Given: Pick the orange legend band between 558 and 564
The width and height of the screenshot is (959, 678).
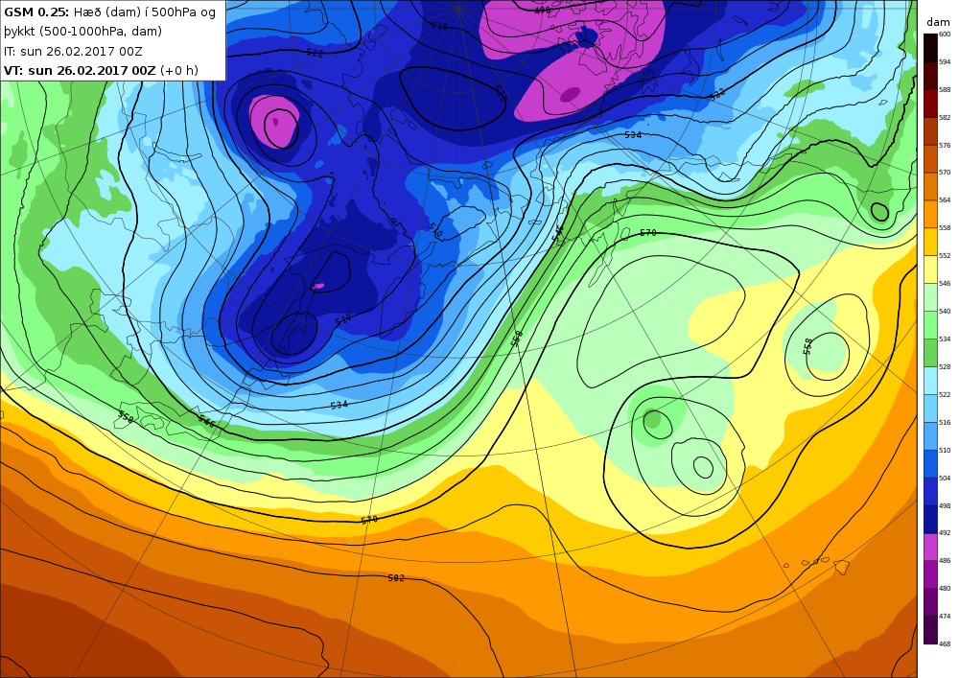Looking at the screenshot, I should click(930, 214).
